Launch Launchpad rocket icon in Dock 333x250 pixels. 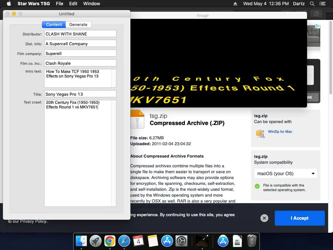(95, 241)
